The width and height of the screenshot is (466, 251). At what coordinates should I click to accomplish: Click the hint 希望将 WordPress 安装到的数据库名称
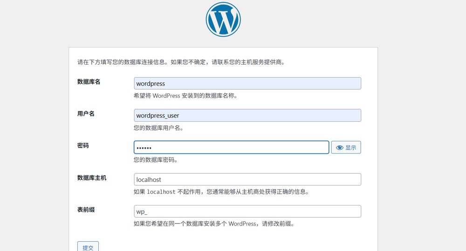(185, 96)
